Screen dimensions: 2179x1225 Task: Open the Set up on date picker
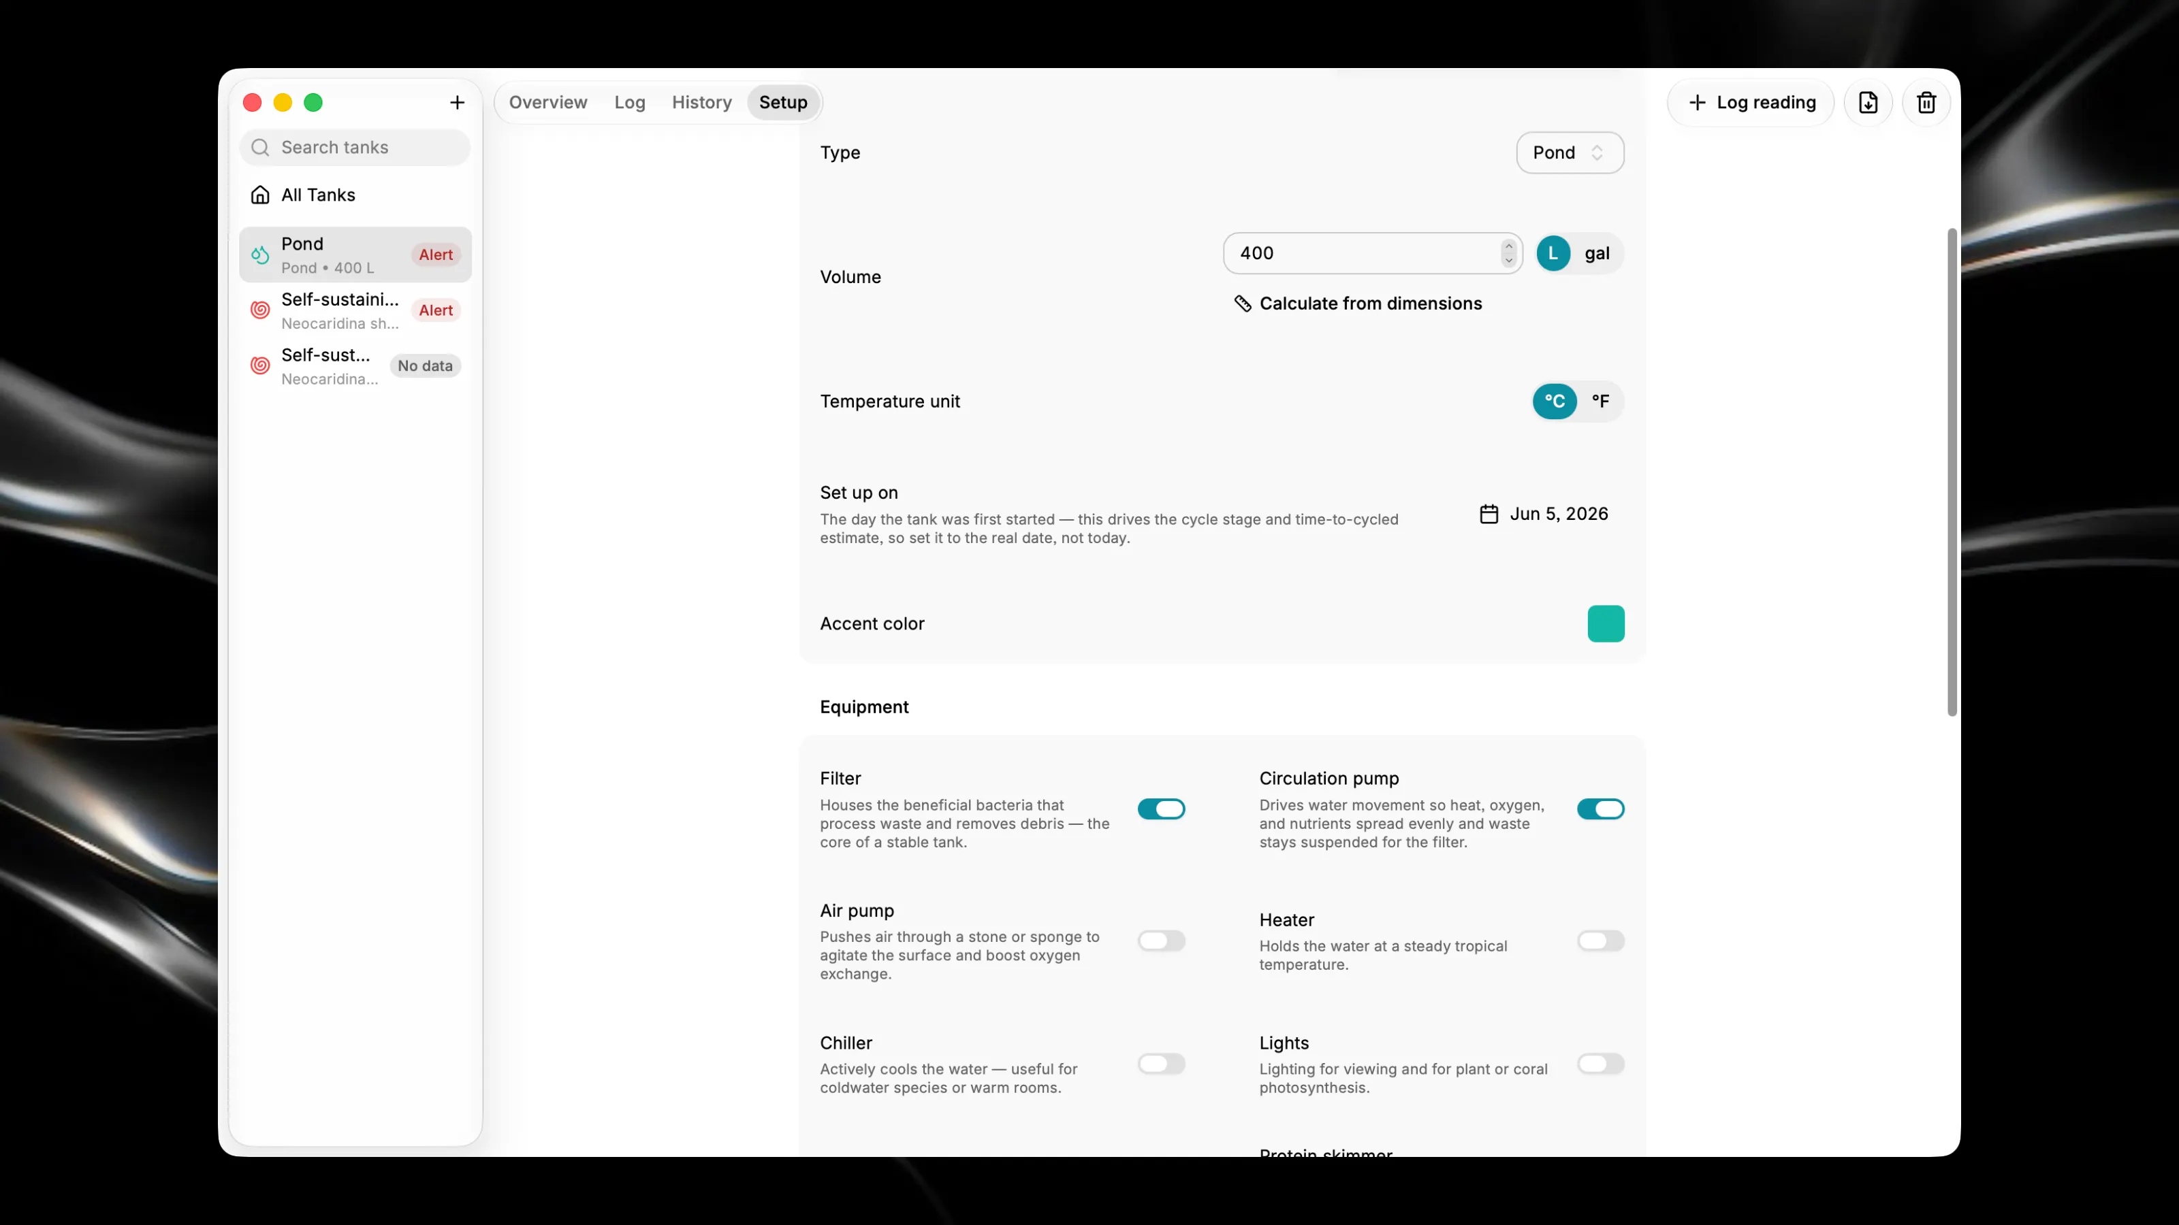coord(1544,514)
